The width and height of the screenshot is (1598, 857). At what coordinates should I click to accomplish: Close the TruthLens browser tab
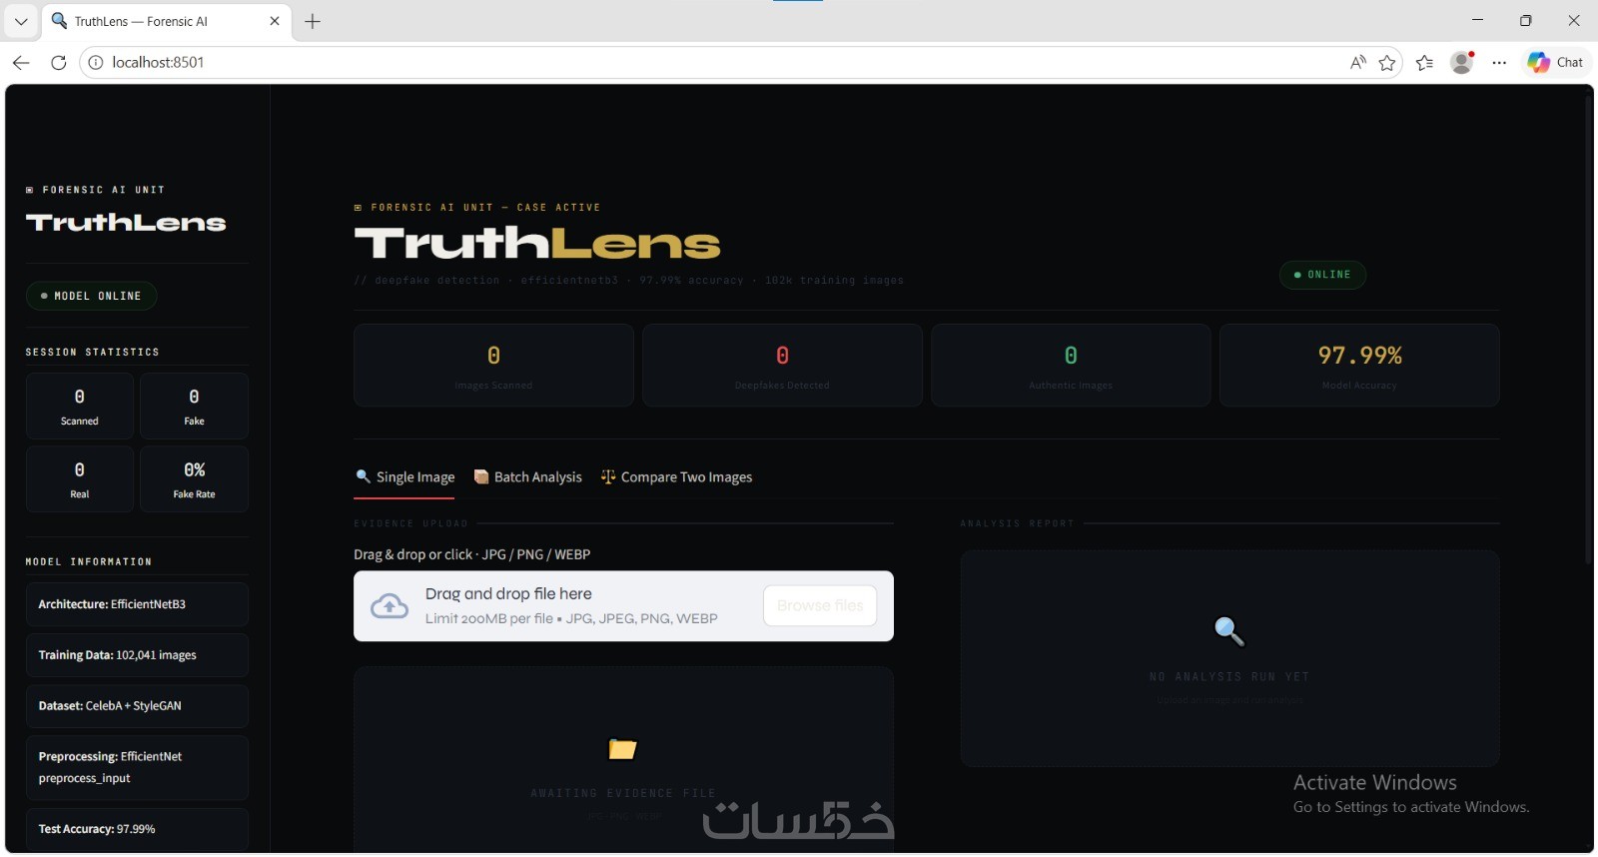pos(275,21)
